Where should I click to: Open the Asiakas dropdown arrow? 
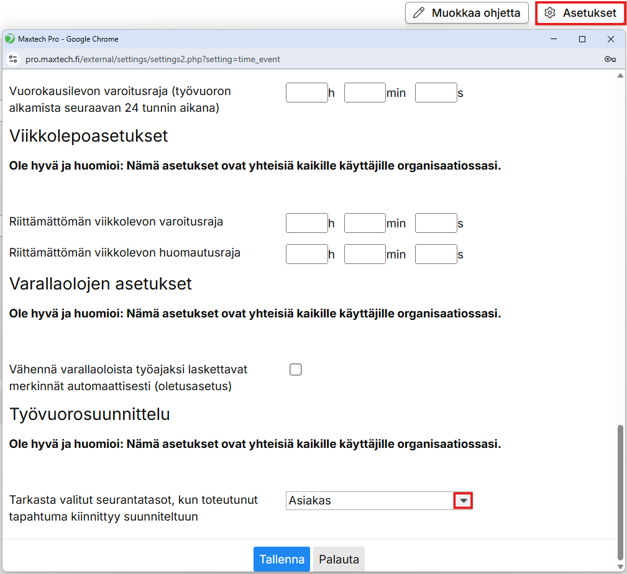(463, 501)
